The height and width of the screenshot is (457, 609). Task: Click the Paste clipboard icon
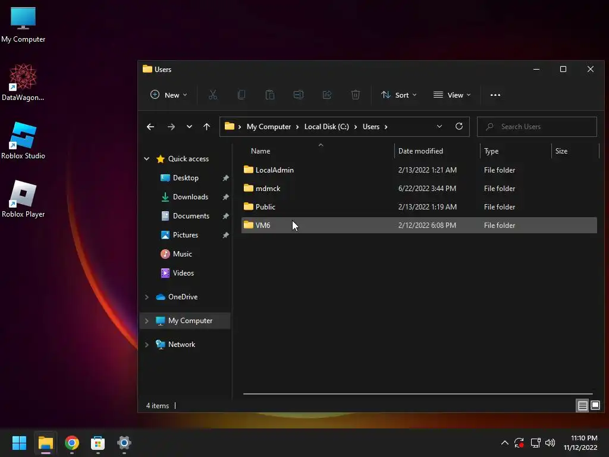[270, 95]
